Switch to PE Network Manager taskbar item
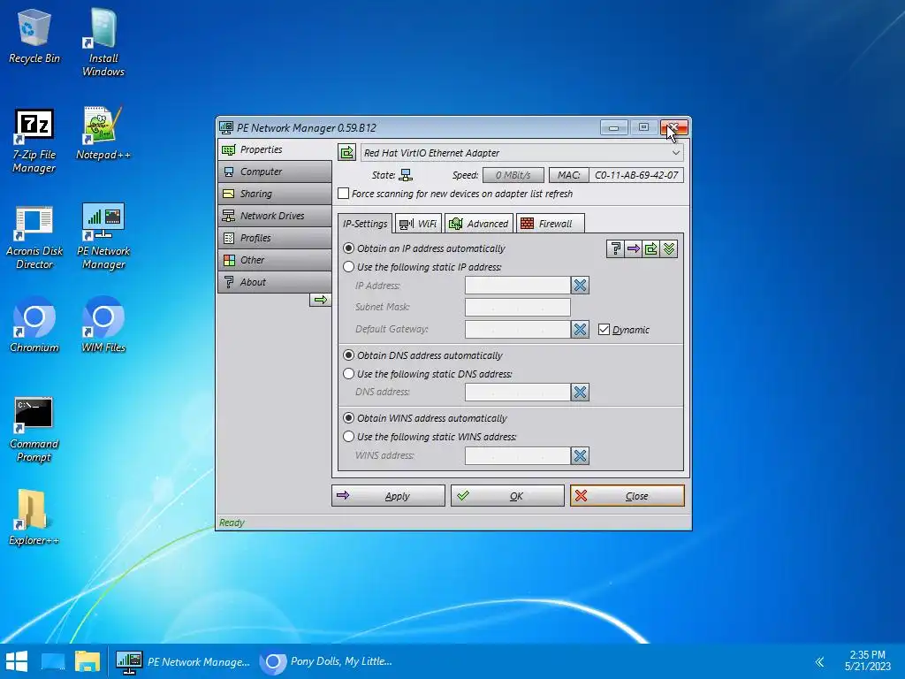 point(183,661)
